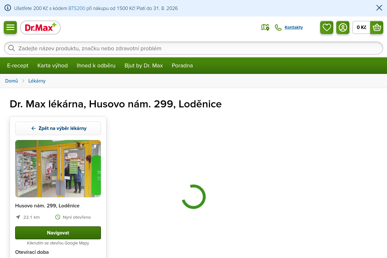Open the hamburger main menu

click(10, 27)
